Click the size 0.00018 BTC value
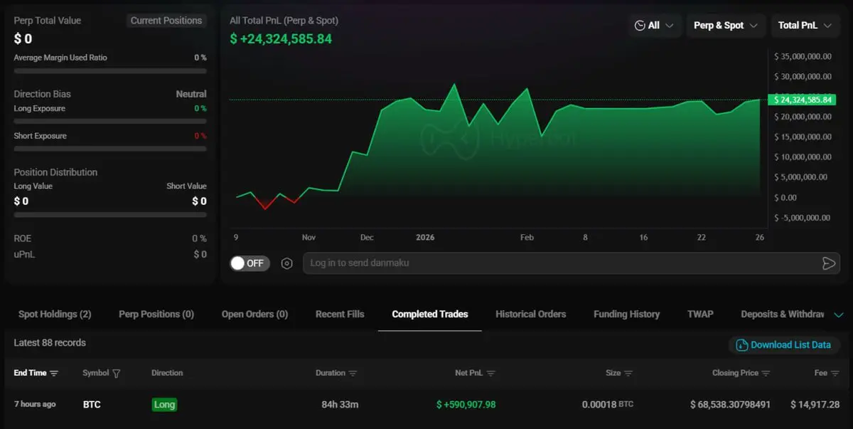The image size is (853, 429). 608,404
